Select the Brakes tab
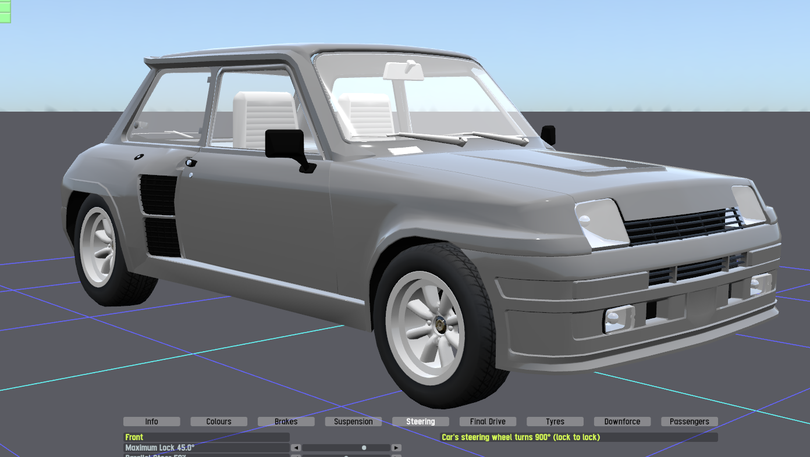The height and width of the screenshot is (457, 810). tap(286, 422)
